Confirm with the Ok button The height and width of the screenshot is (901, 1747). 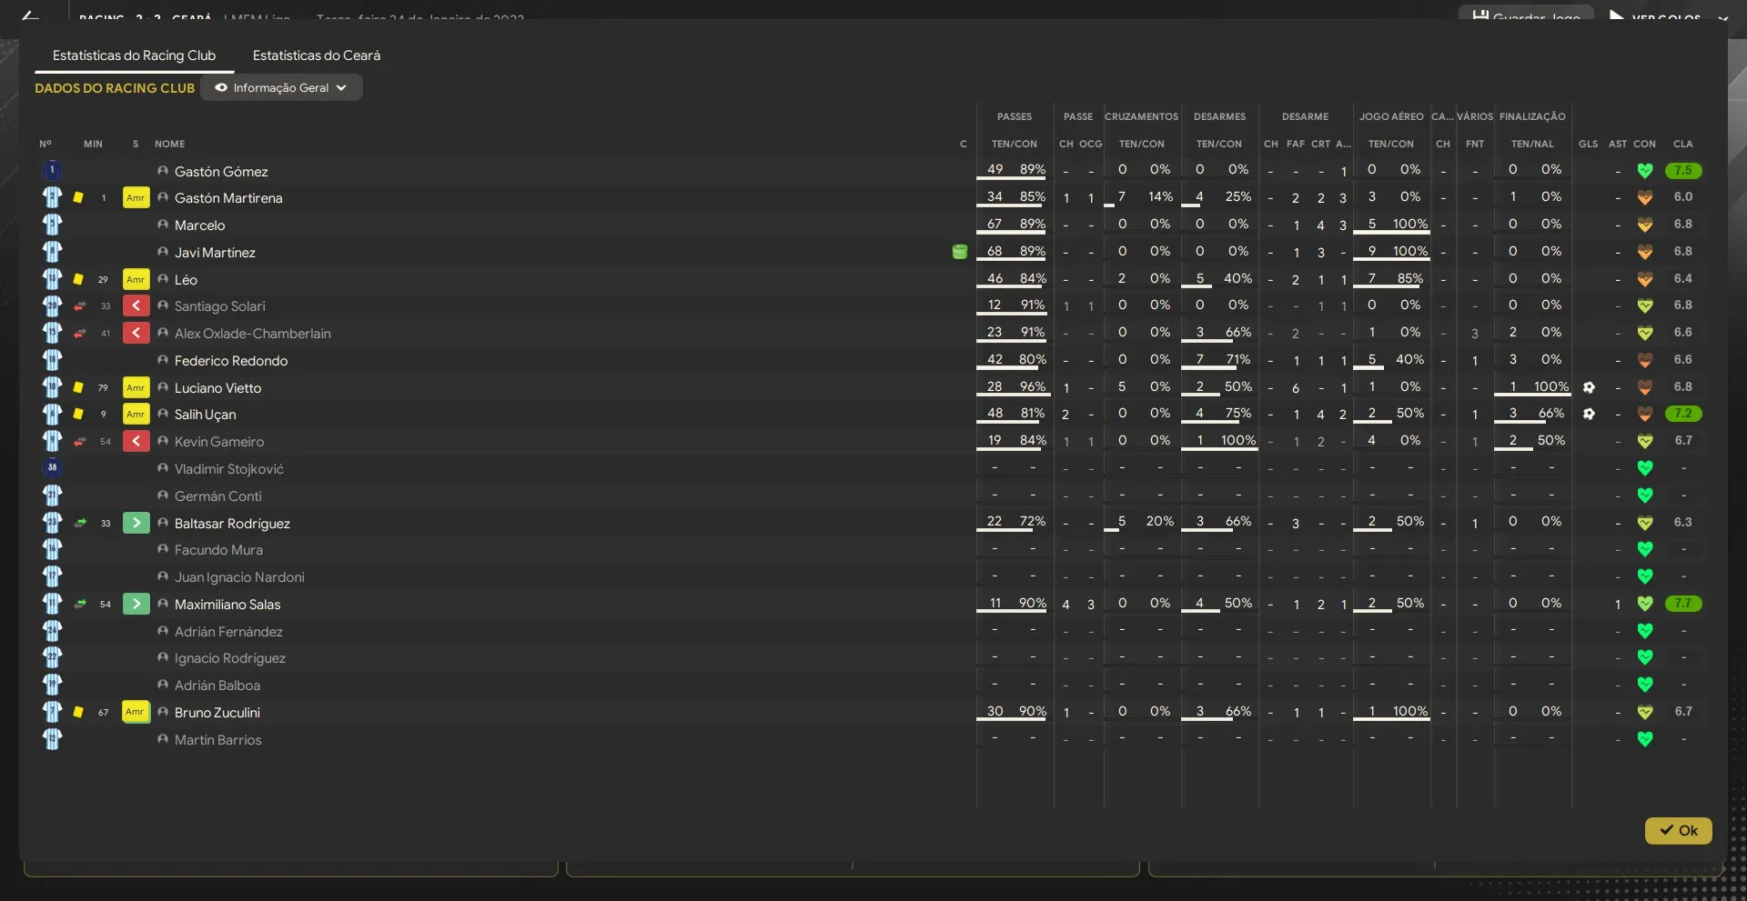pos(1678,830)
